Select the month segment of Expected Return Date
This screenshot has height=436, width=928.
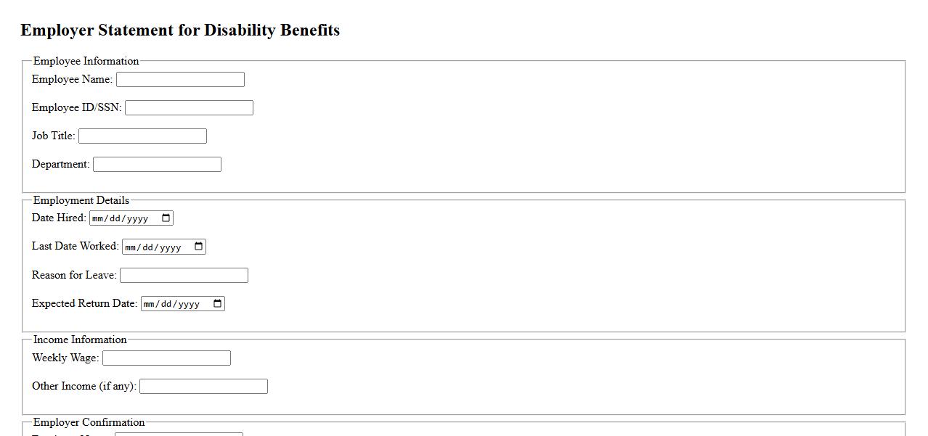tap(150, 304)
